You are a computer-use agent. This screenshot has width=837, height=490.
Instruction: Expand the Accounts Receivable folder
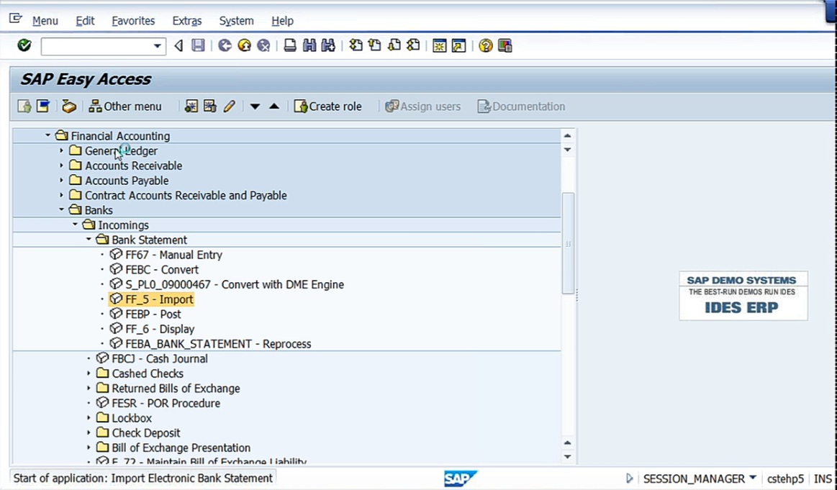pyautogui.click(x=61, y=165)
